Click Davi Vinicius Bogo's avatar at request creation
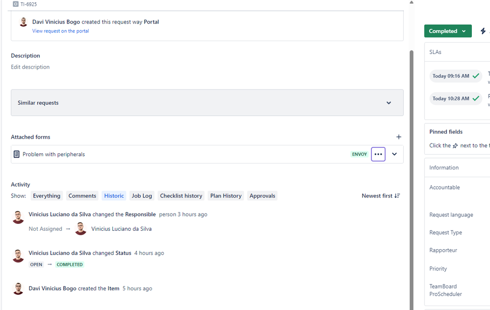The width and height of the screenshot is (490, 310). coord(23,22)
